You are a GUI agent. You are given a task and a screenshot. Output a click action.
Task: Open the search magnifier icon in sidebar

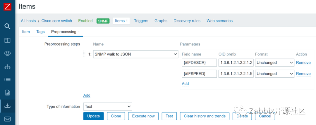pyautogui.click(x=8, y=26)
